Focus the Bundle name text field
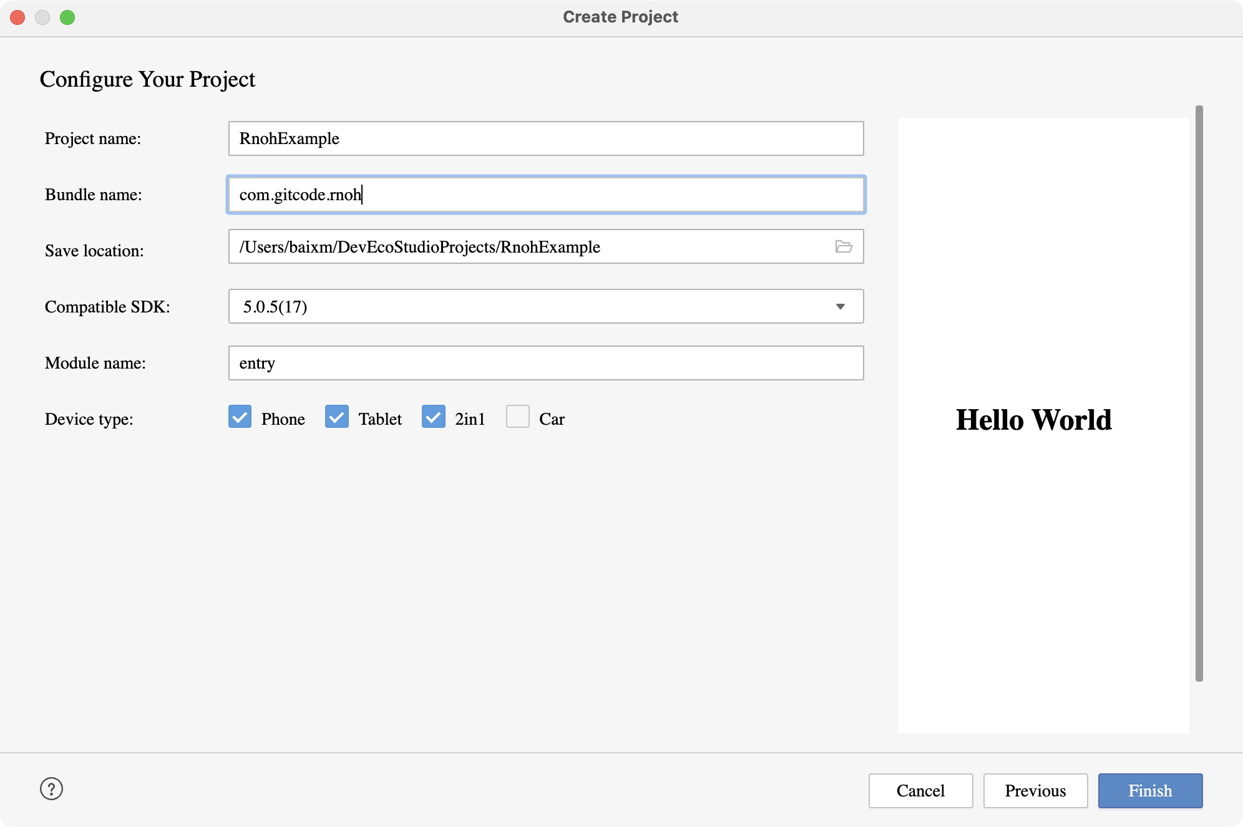1243x827 pixels. click(546, 195)
